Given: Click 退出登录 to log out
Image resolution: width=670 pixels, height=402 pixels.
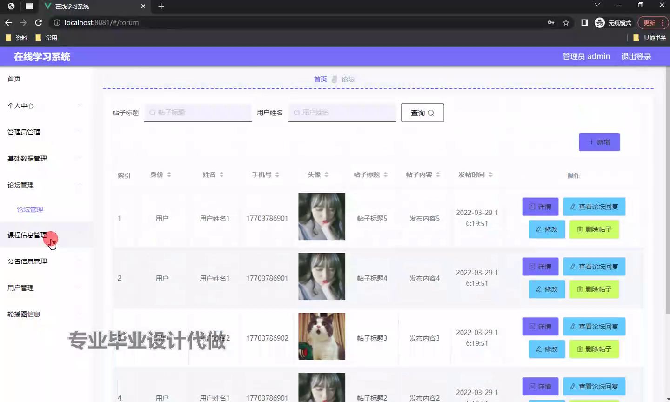Looking at the screenshot, I should 636,56.
